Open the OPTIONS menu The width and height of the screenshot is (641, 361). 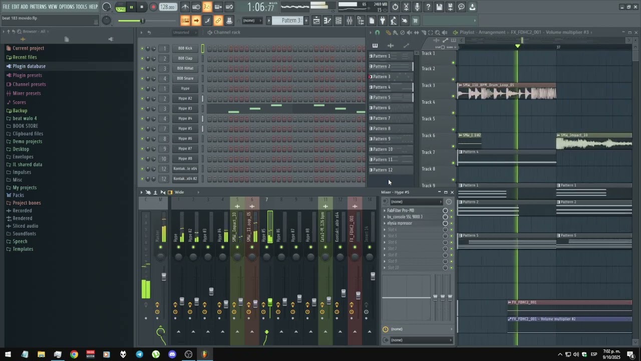point(67,7)
